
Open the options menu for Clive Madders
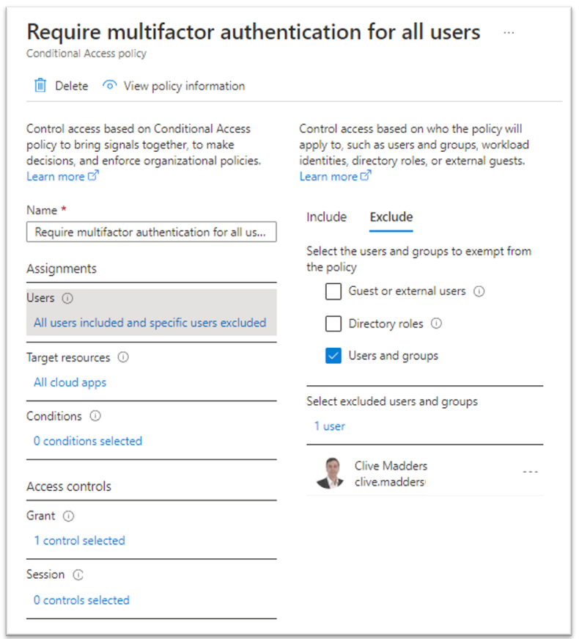530,472
